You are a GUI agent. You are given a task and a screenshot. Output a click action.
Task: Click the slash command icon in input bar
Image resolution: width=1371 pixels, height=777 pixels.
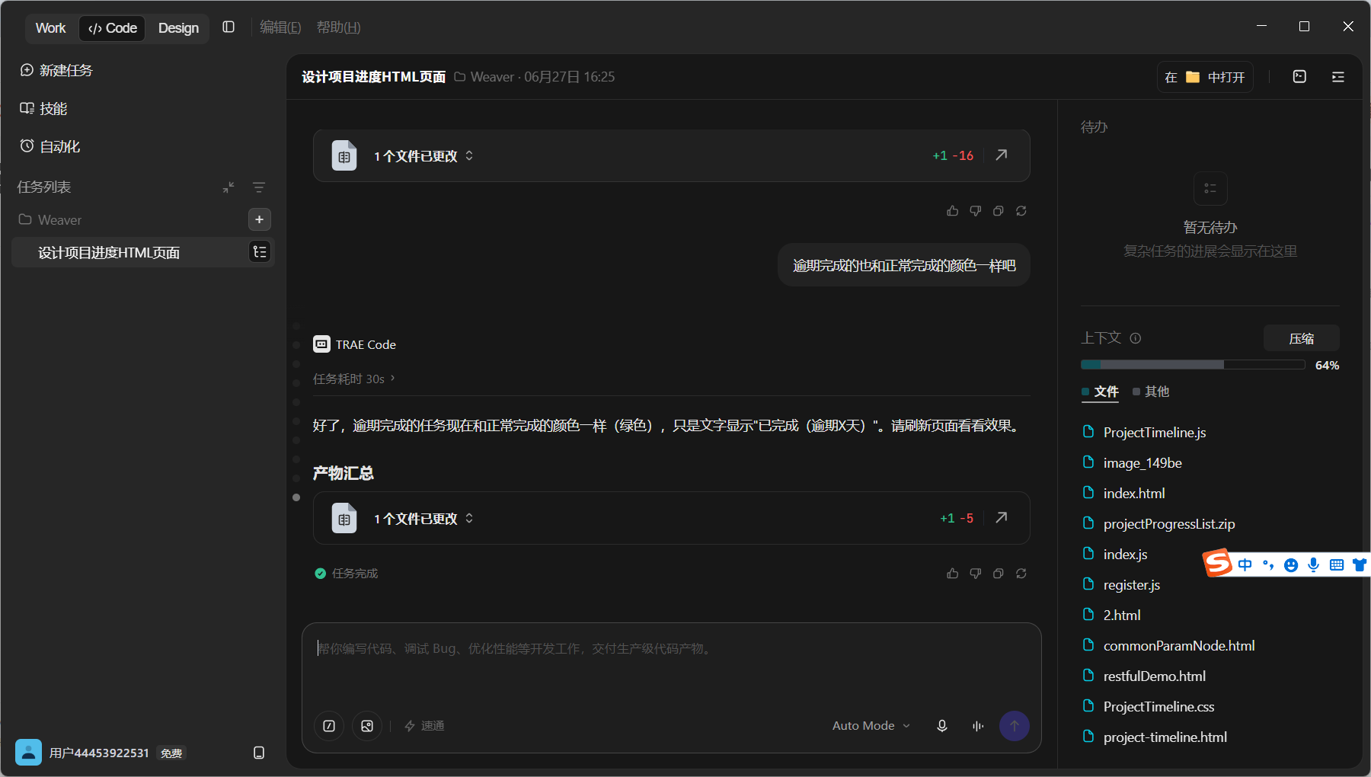(329, 726)
